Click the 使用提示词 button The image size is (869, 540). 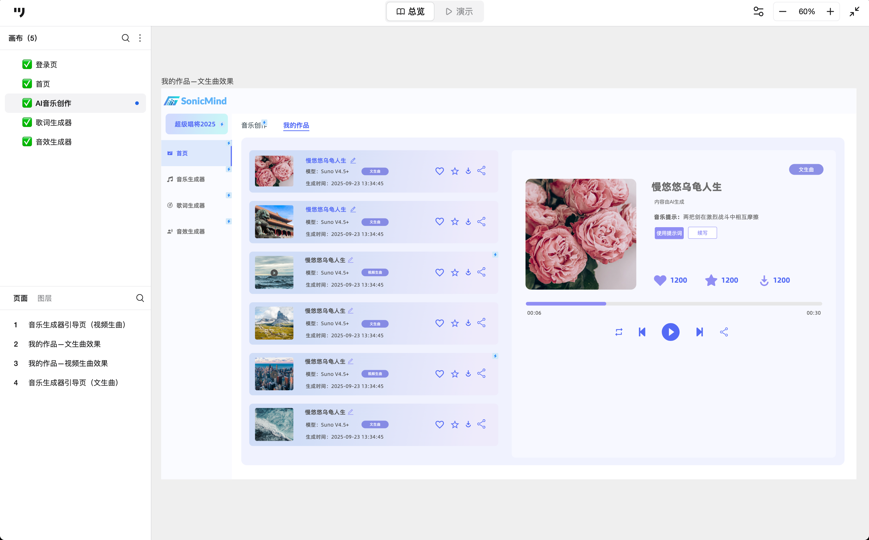669,233
